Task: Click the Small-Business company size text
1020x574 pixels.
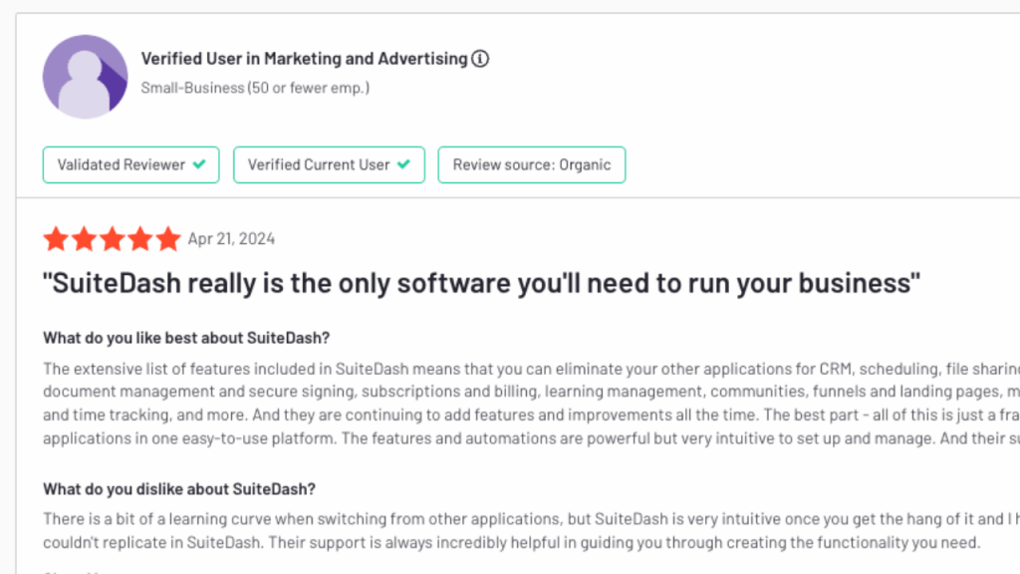Action: click(255, 88)
